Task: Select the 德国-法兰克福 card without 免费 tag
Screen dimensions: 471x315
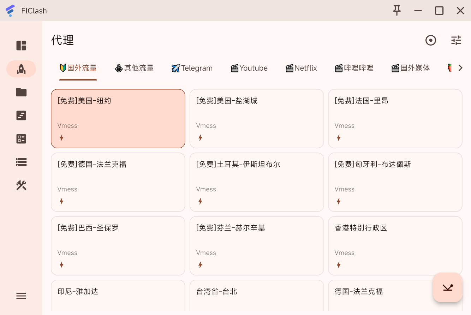Action: (x=395, y=296)
